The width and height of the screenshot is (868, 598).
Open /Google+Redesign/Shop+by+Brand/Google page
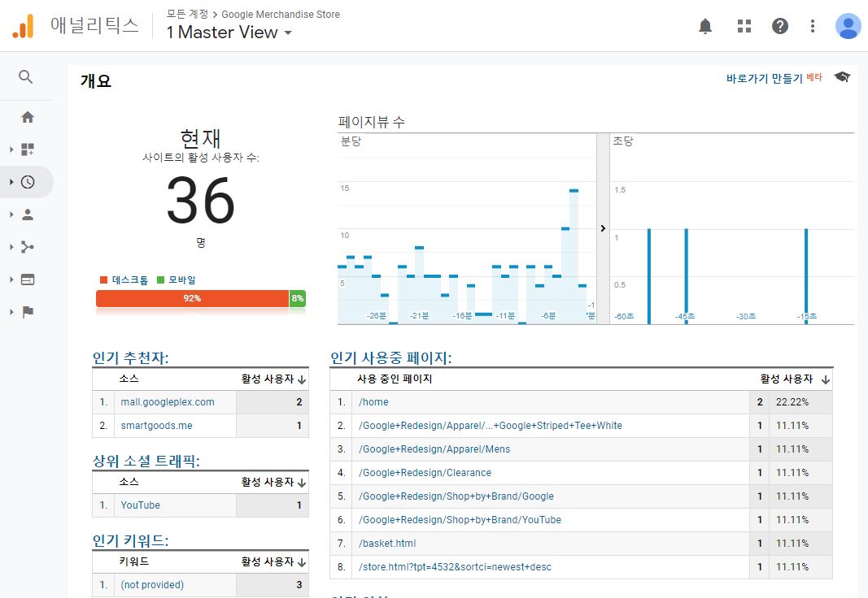coord(456,496)
